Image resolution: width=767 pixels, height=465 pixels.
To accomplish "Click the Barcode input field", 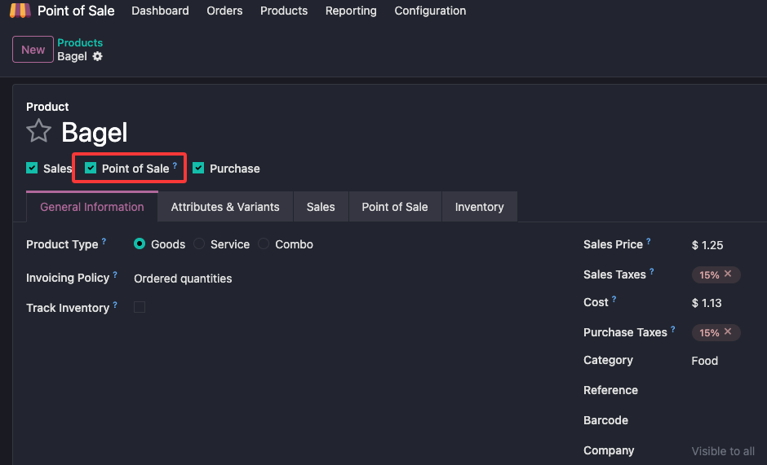I will tap(722, 420).
